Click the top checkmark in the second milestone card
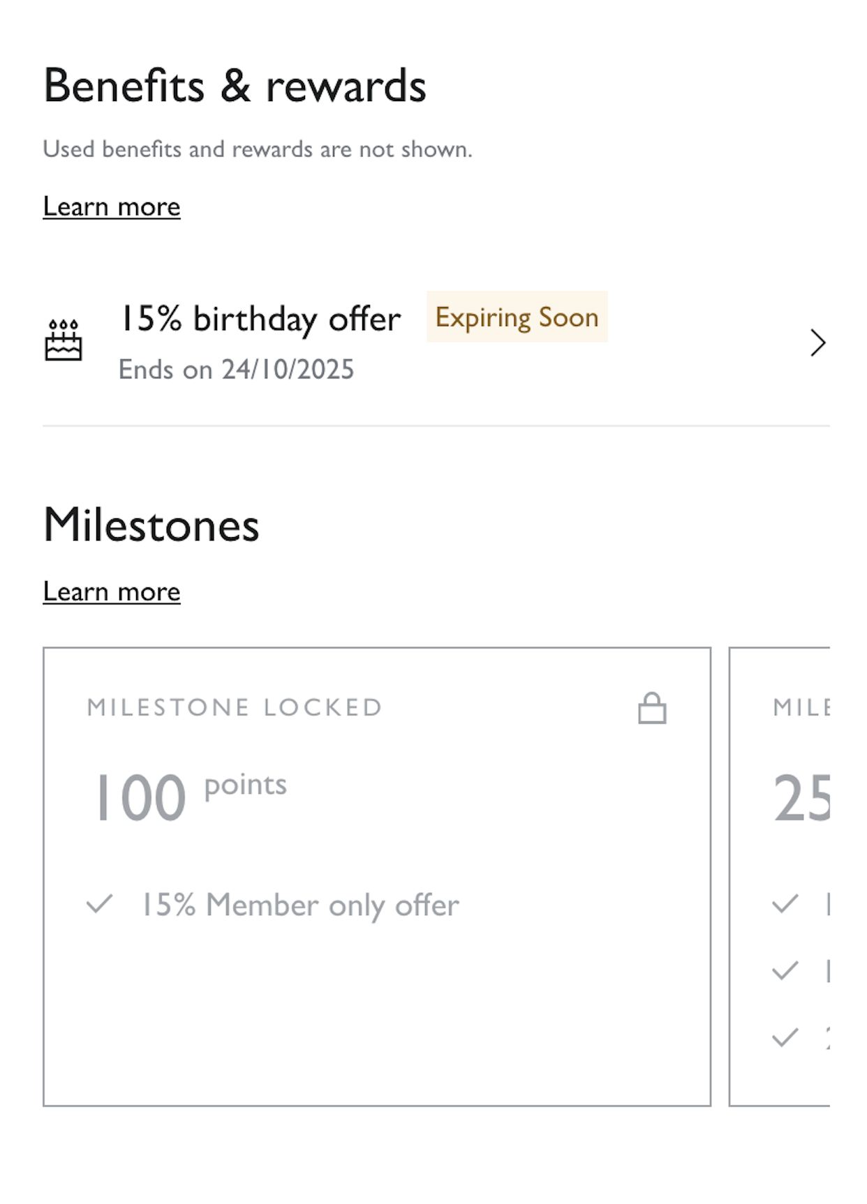The height and width of the screenshot is (1204, 867). point(785,904)
